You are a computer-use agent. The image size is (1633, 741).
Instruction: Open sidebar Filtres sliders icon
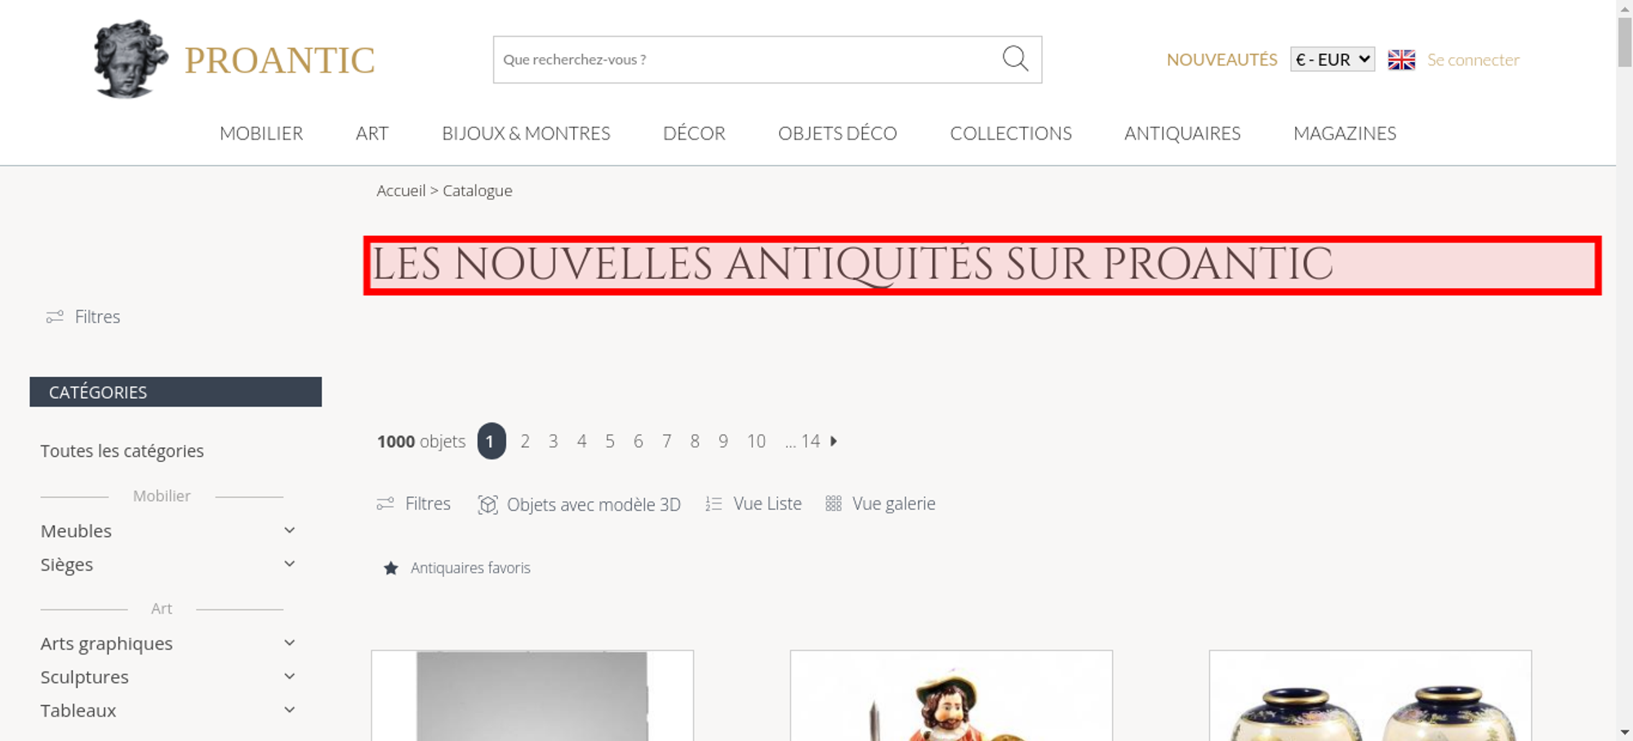[55, 317]
